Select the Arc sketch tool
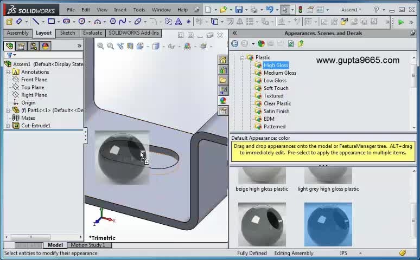The image size is (420, 260). point(98,22)
